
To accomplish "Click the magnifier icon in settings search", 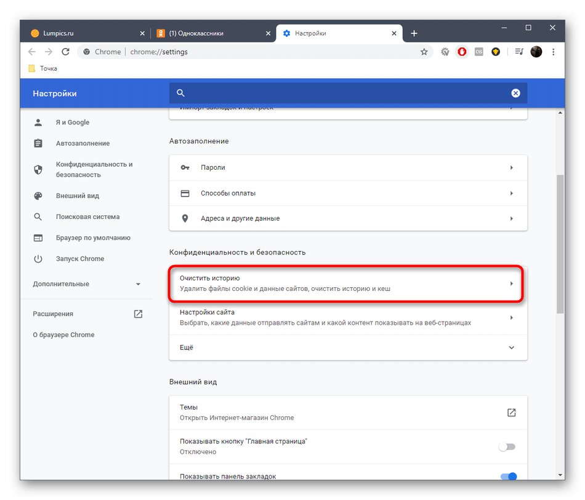I will pos(180,93).
